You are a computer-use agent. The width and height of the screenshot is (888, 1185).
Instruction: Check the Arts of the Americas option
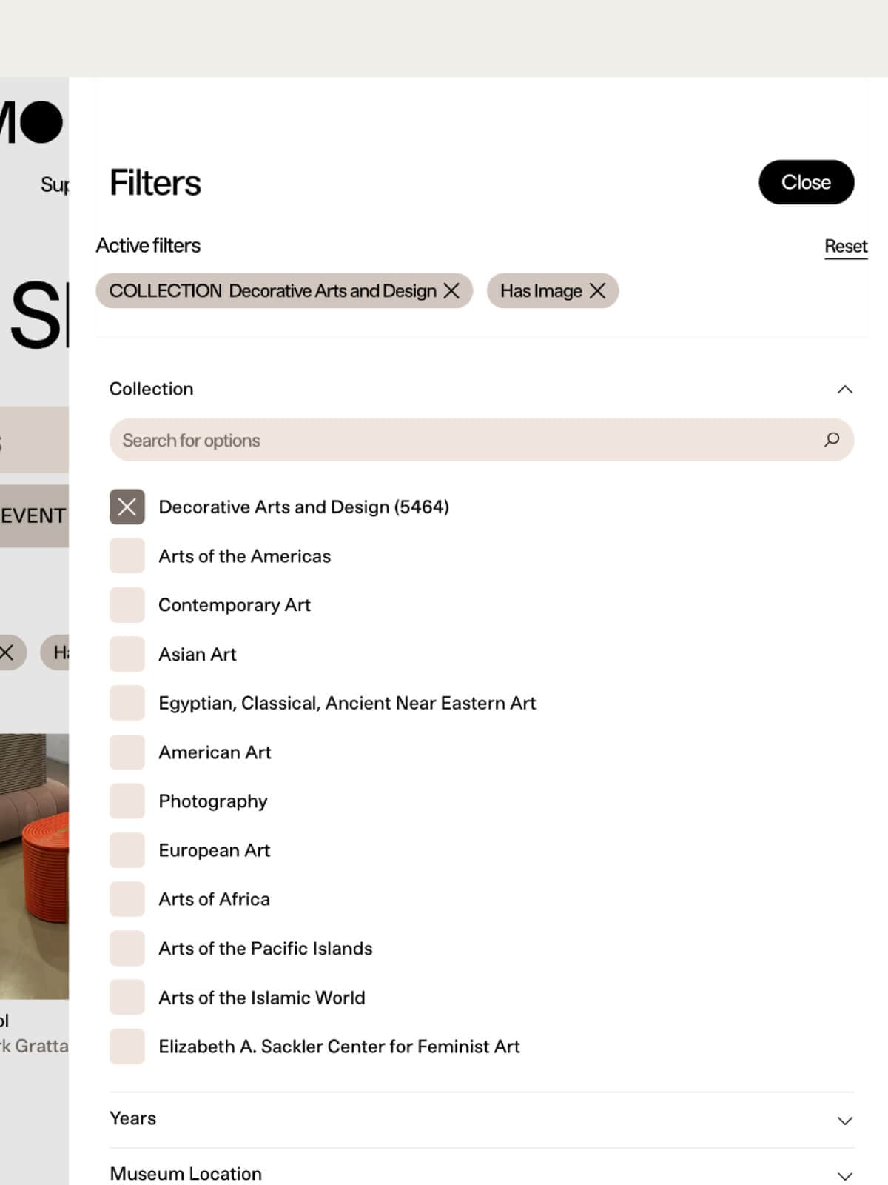coord(127,556)
